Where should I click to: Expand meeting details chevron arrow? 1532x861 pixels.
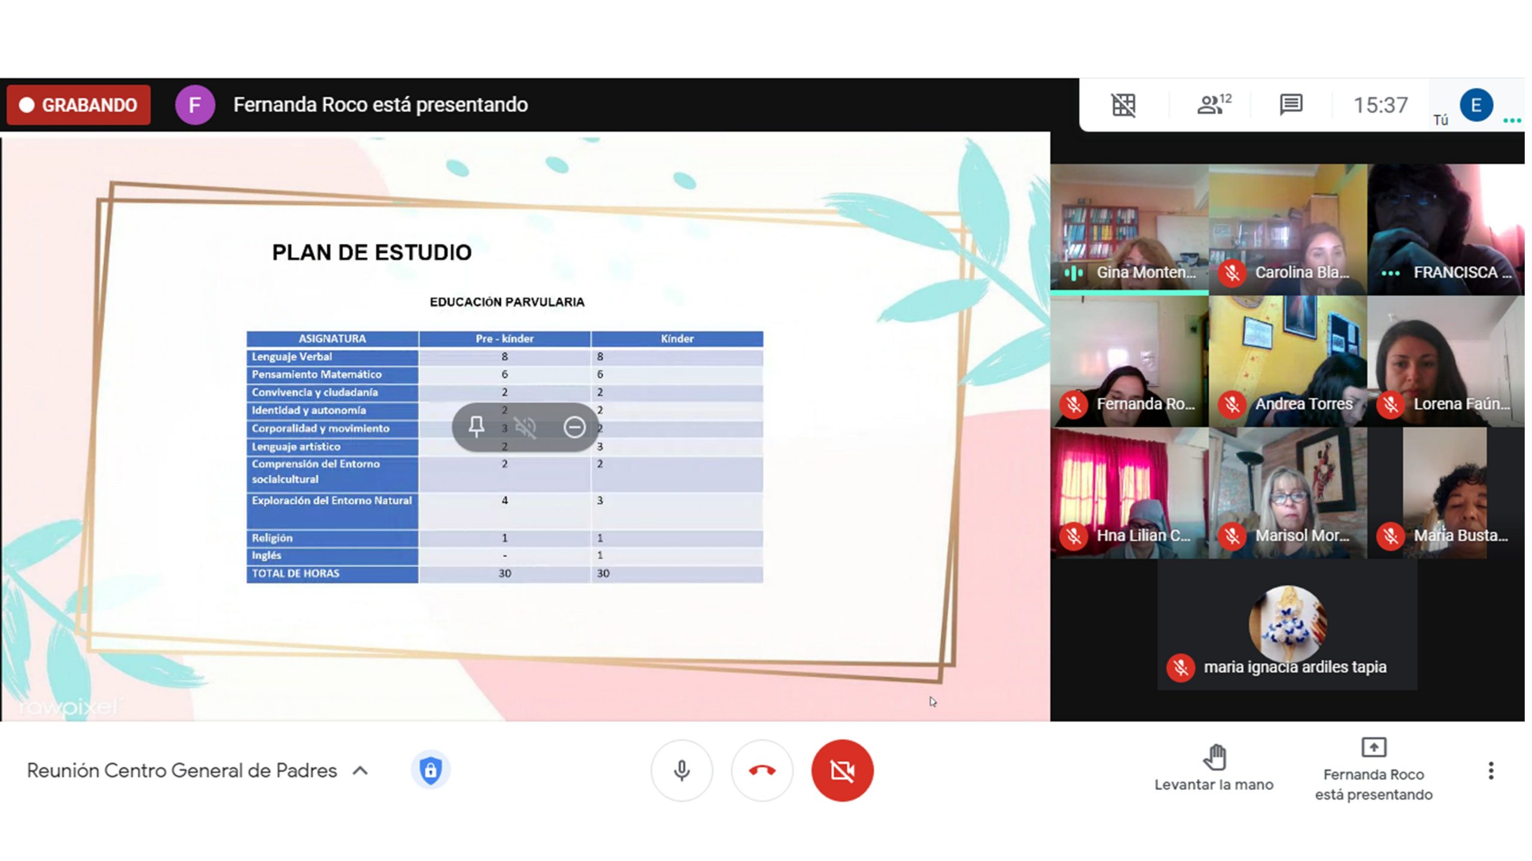(360, 771)
